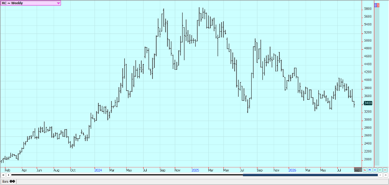Image resolution: width=389 pixels, height=185 pixels.
Task: Open the RC ~ Weekly symbol dropdown
Action: [30, 3]
